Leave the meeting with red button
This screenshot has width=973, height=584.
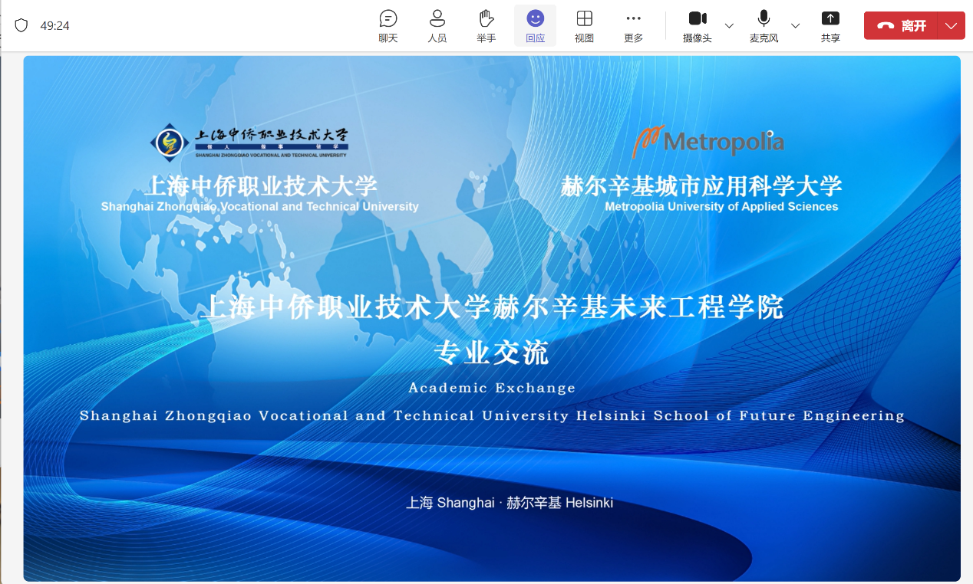902,25
